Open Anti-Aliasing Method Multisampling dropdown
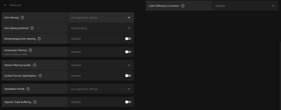The height and width of the screenshot is (110, 281). (101, 28)
